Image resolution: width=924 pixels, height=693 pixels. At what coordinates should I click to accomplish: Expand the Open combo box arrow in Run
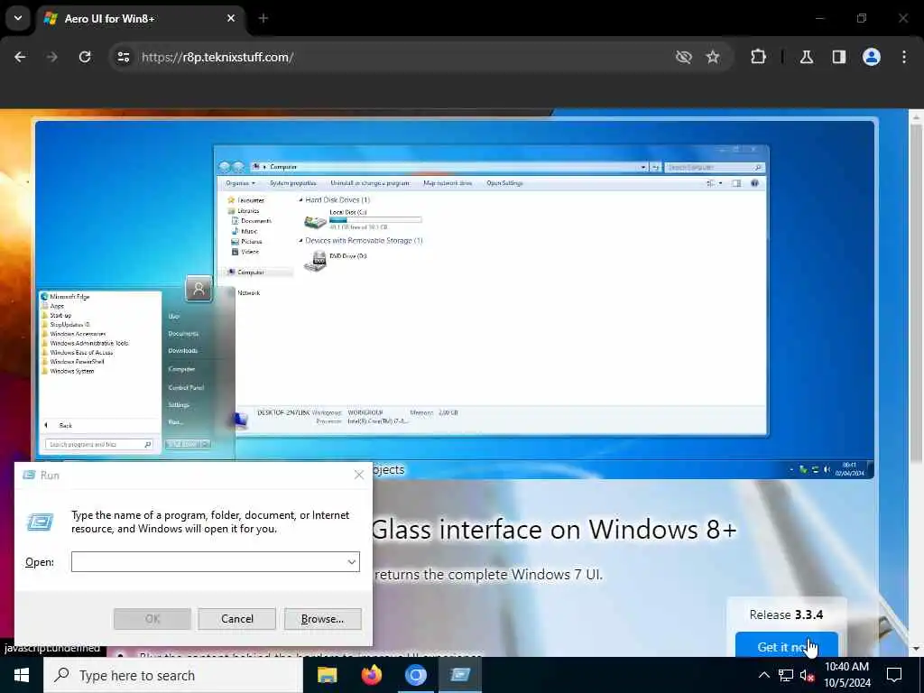[x=352, y=561]
